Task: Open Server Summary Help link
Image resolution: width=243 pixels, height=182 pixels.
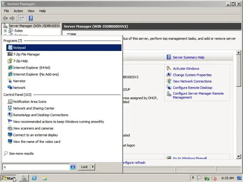Action: [x=188, y=57]
